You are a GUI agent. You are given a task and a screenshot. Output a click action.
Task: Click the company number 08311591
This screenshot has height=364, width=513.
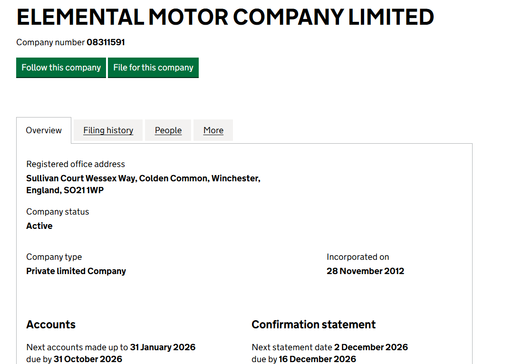[x=106, y=42]
